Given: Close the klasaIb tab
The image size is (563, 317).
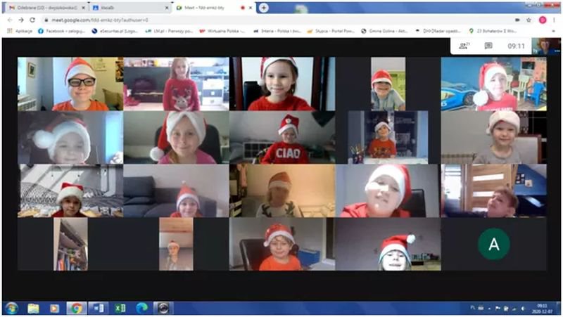Looking at the screenshot, I should coord(167,8).
